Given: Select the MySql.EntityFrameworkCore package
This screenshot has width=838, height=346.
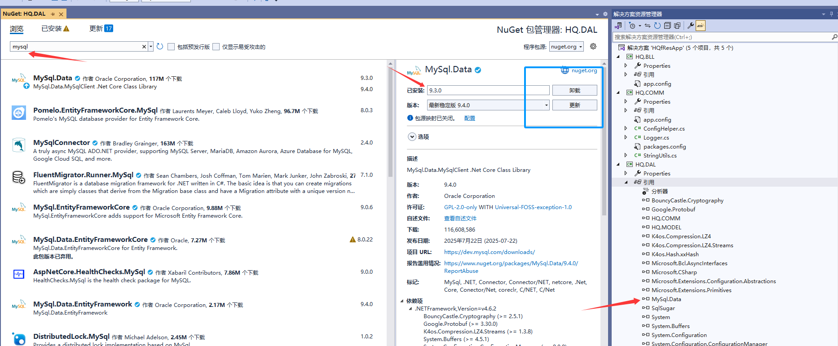Looking at the screenshot, I should point(193,211).
